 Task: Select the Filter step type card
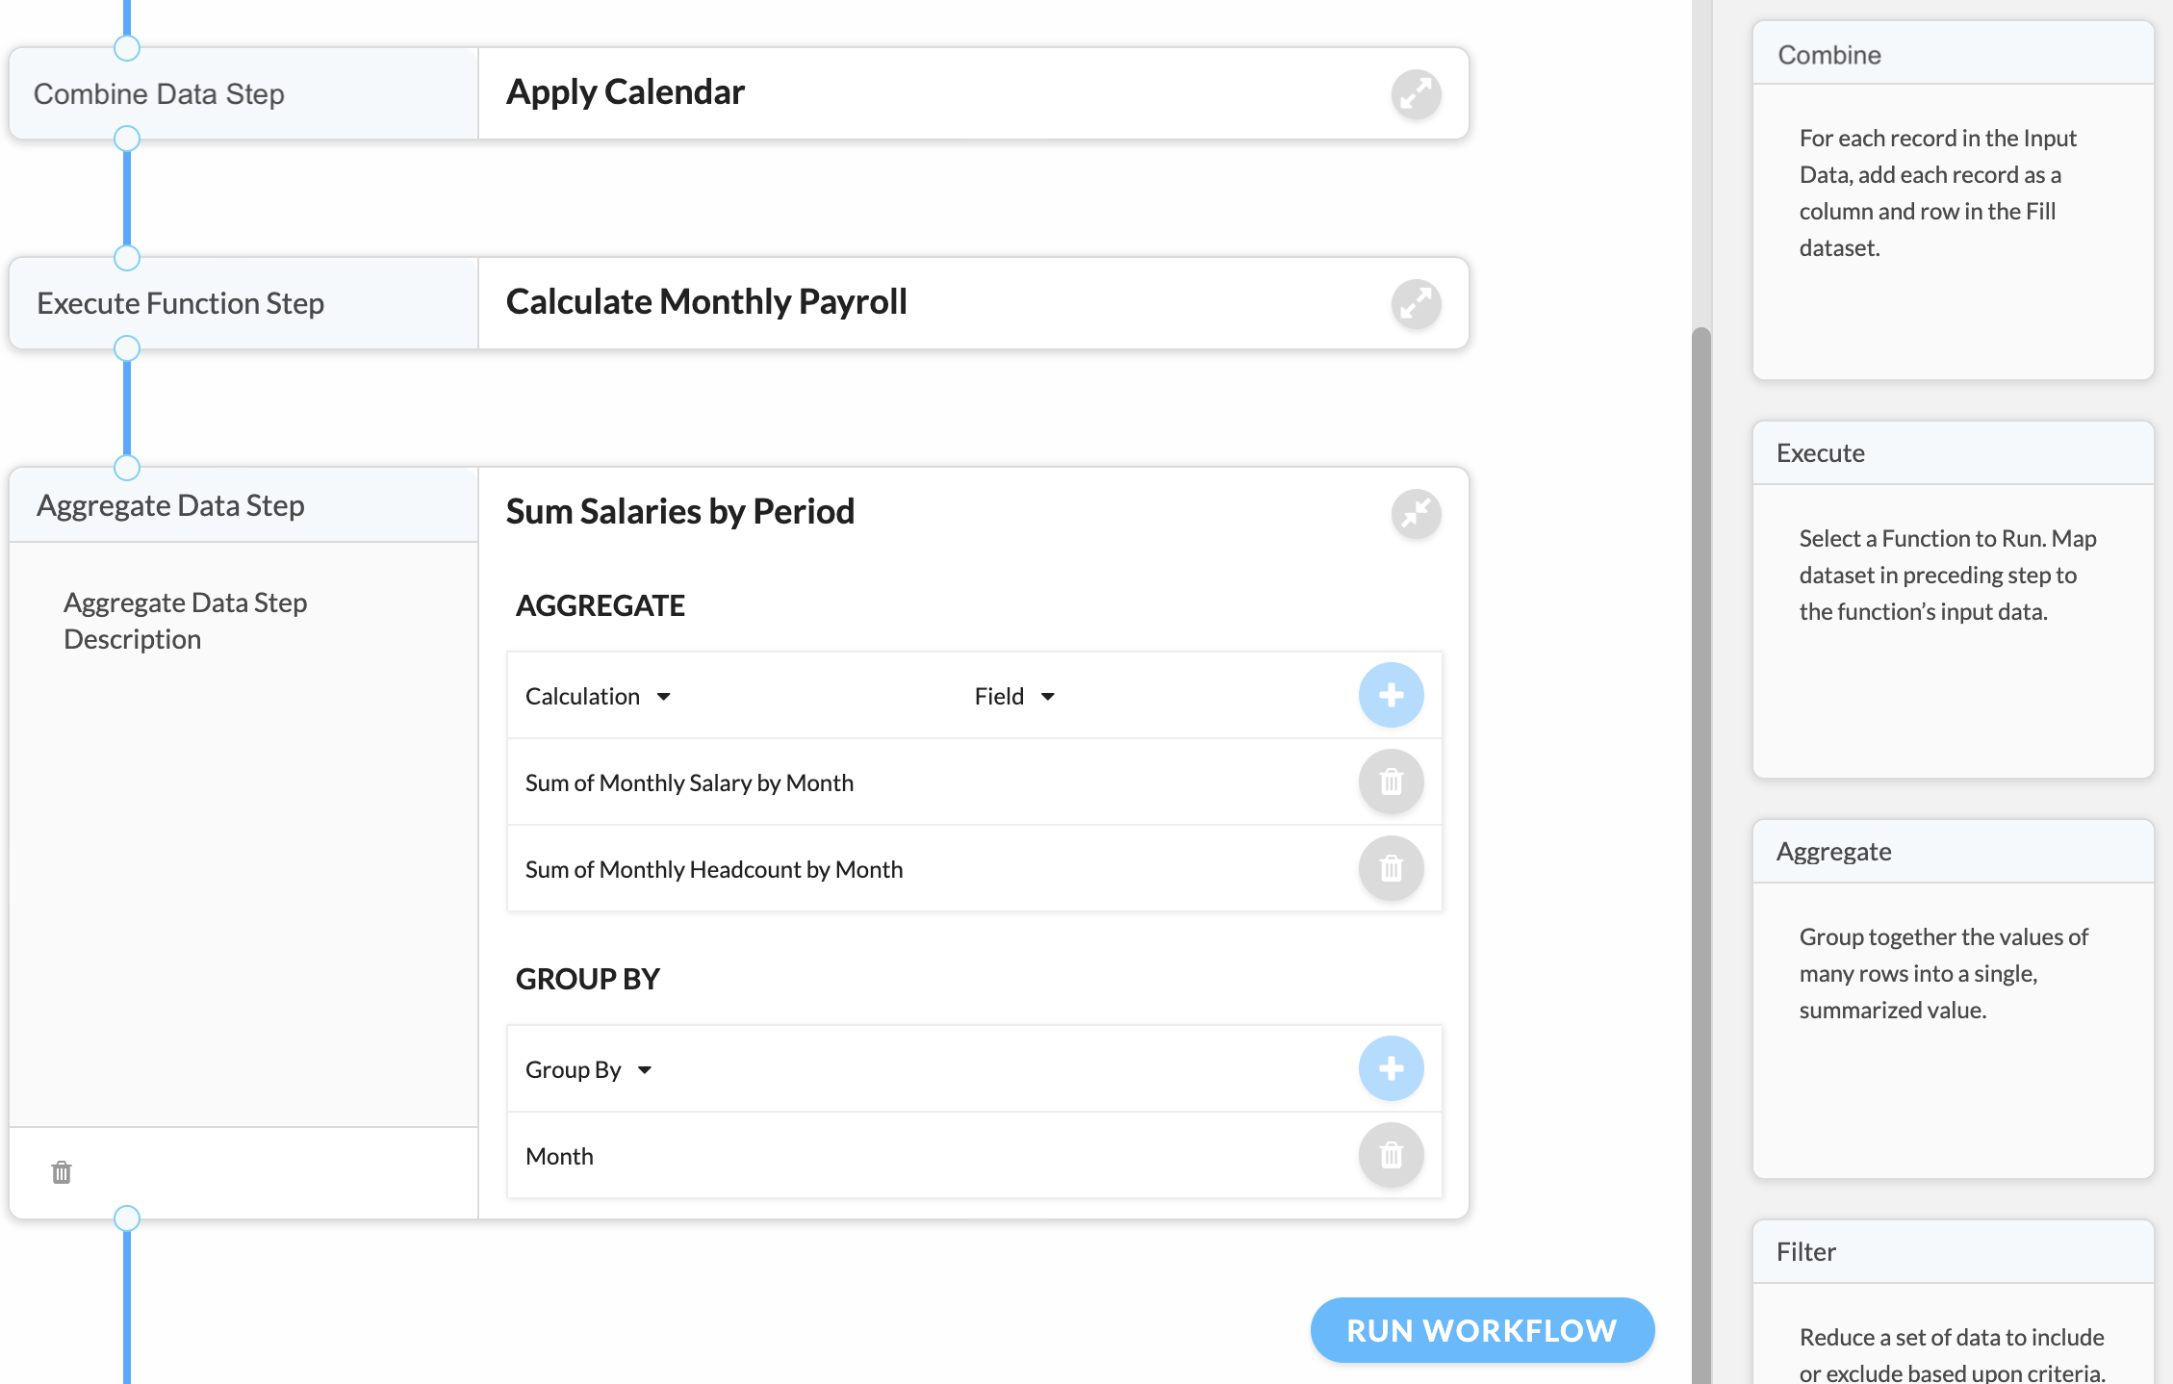(1953, 1302)
